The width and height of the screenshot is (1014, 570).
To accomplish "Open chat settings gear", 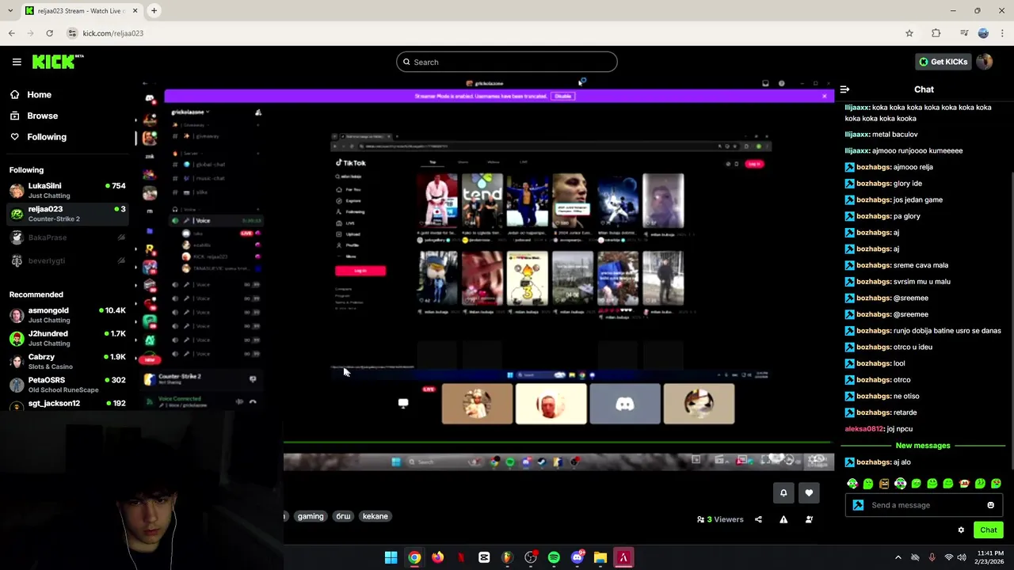I will coord(961,530).
